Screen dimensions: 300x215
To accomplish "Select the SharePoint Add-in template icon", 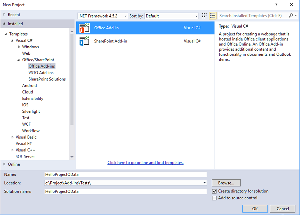I will pos(84,41).
